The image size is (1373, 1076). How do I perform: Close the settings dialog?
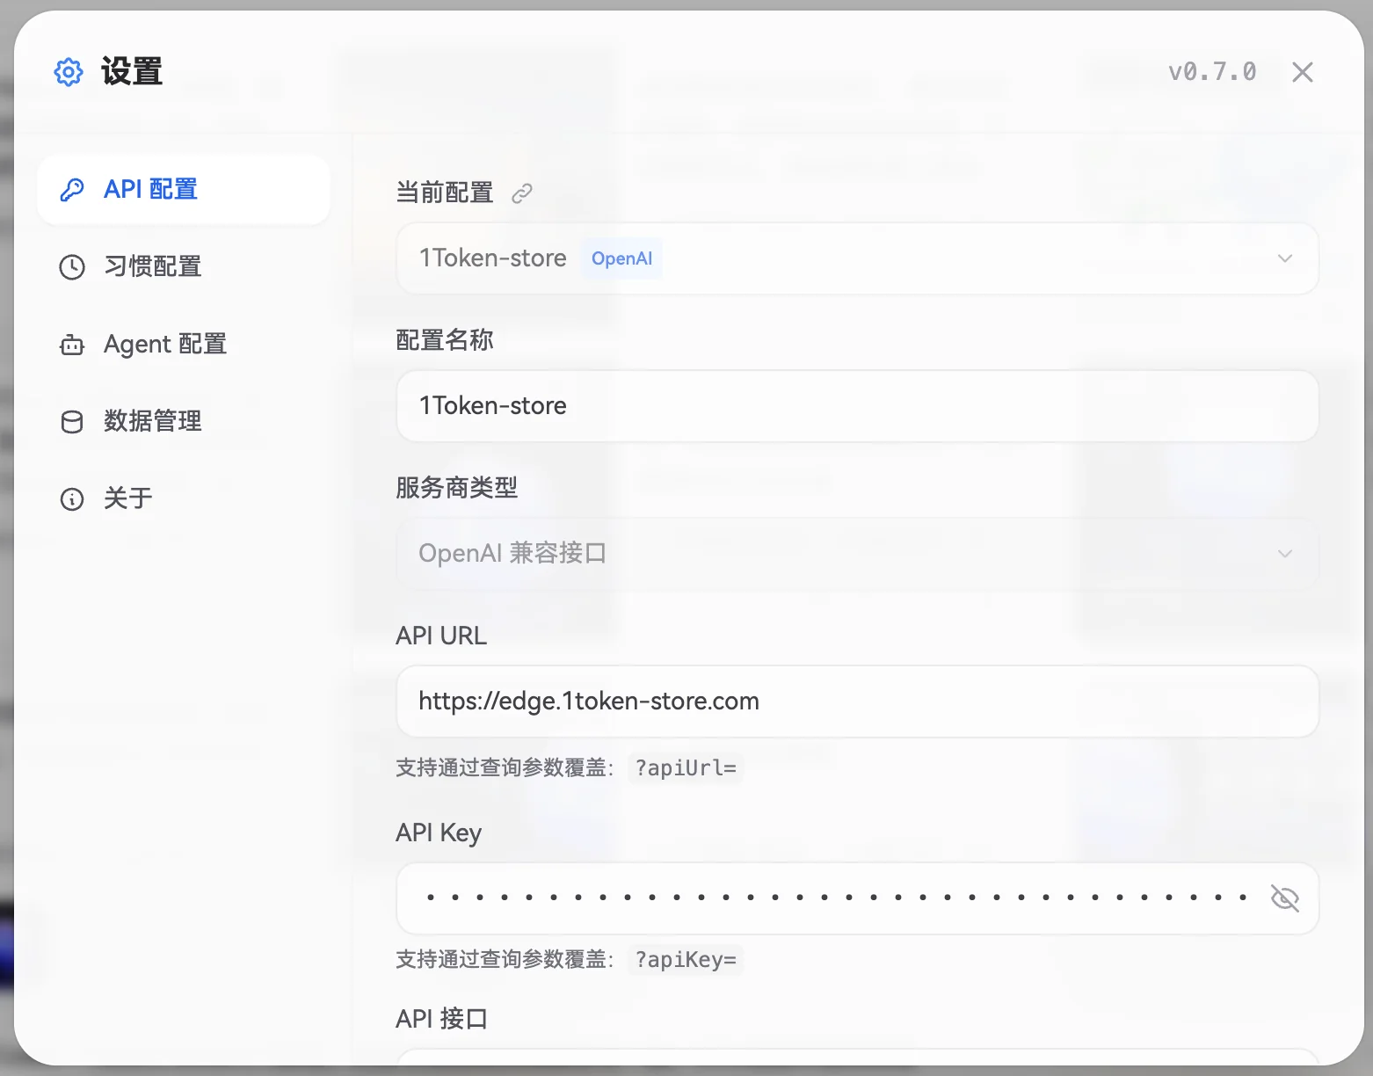[x=1303, y=72]
